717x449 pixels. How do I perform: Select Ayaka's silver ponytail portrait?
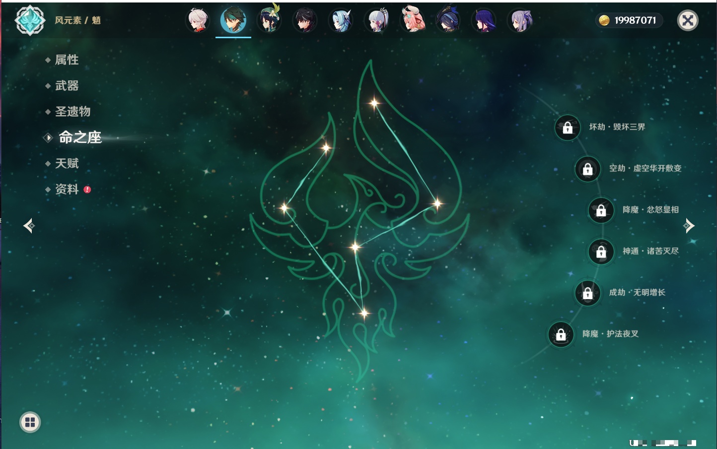376,20
